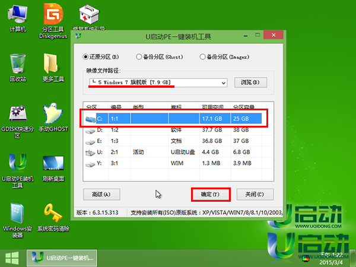Click partition number 2:1 cell
This screenshot has width=356, height=267.
pos(115,152)
